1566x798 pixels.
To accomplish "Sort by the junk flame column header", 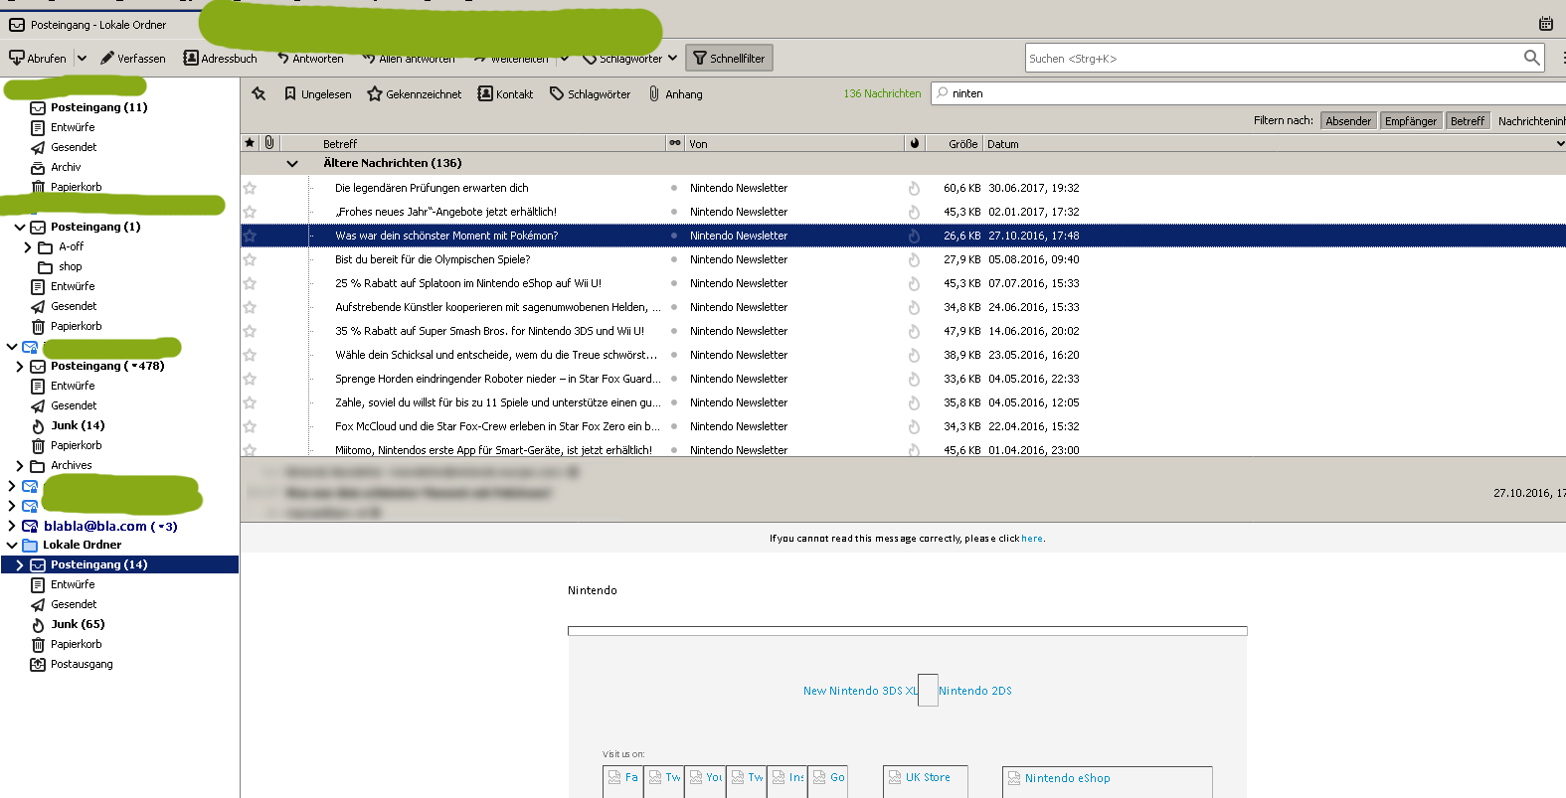I will pyautogui.click(x=915, y=143).
